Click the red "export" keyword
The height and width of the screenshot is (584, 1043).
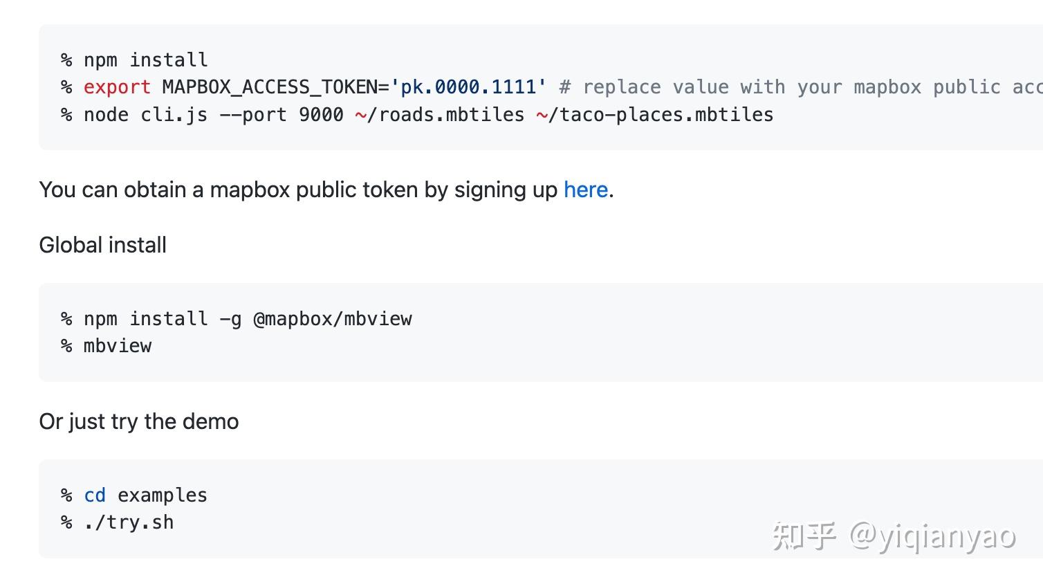pyautogui.click(x=116, y=87)
